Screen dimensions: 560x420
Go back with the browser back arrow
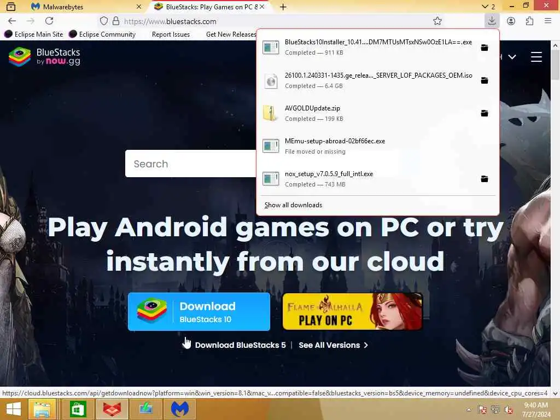point(12,21)
